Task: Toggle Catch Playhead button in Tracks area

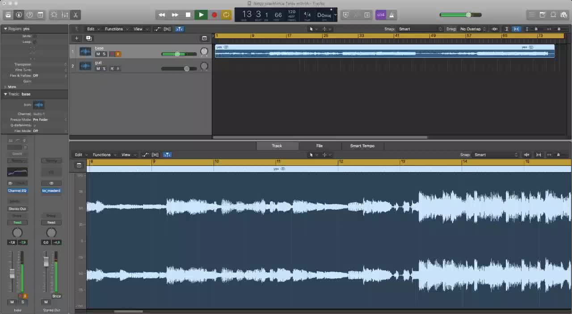Action: (179, 29)
